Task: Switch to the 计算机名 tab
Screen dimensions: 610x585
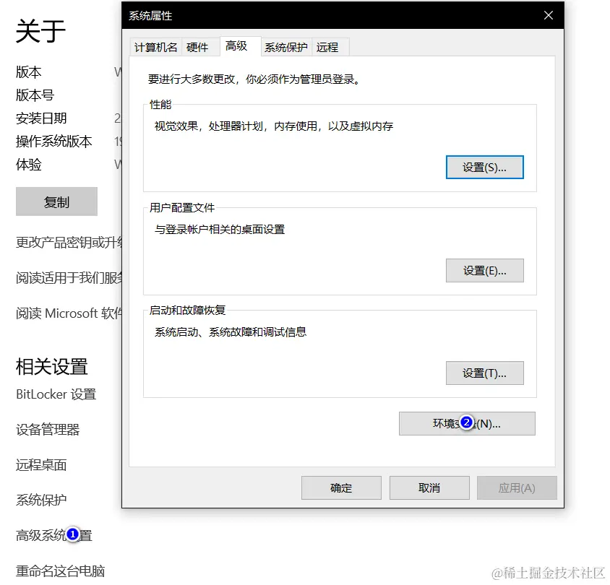Action: [155, 48]
